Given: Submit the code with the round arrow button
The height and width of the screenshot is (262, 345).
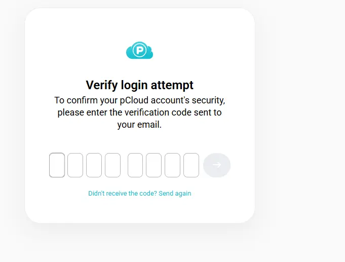Looking at the screenshot, I should [217, 165].
